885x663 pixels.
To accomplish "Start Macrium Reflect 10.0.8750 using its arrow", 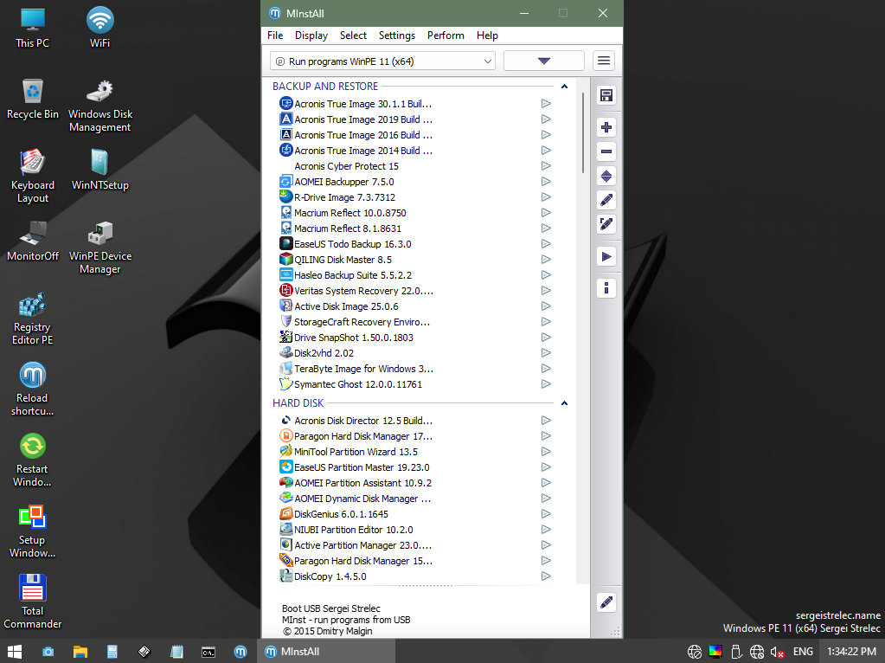I will (x=546, y=212).
